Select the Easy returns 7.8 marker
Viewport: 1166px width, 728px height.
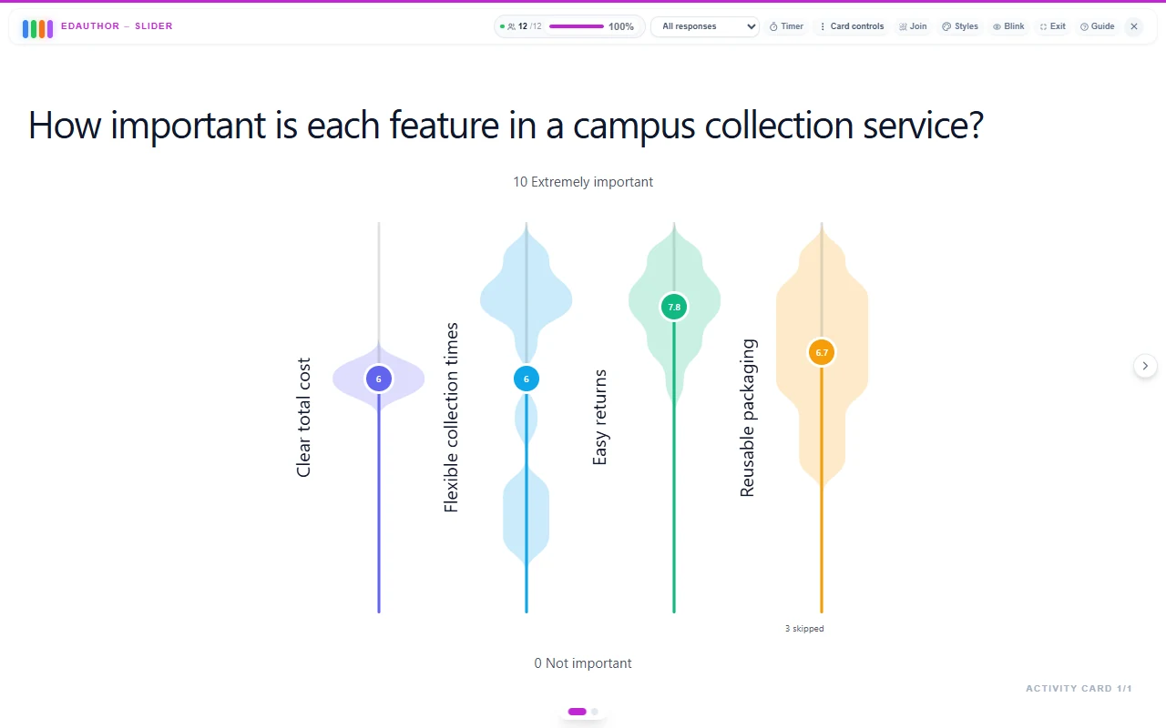(674, 307)
